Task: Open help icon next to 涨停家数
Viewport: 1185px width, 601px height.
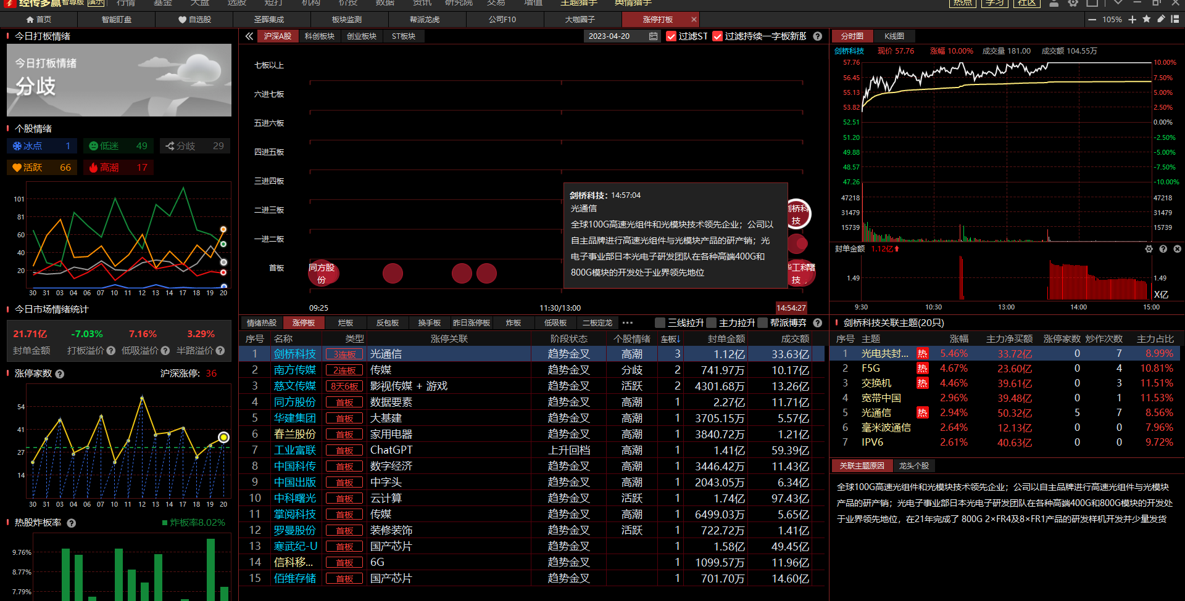Action: (x=60, y=374)
